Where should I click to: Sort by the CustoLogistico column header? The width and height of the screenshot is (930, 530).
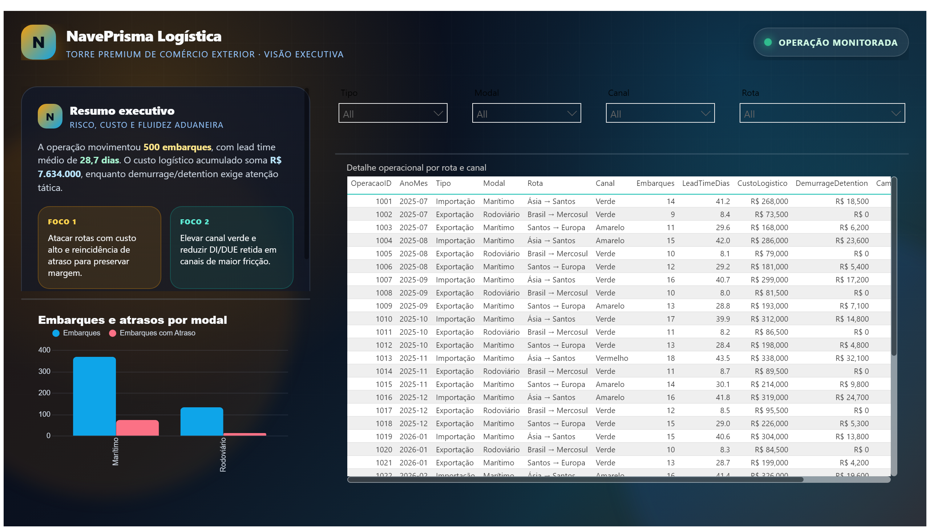[762, 183]
